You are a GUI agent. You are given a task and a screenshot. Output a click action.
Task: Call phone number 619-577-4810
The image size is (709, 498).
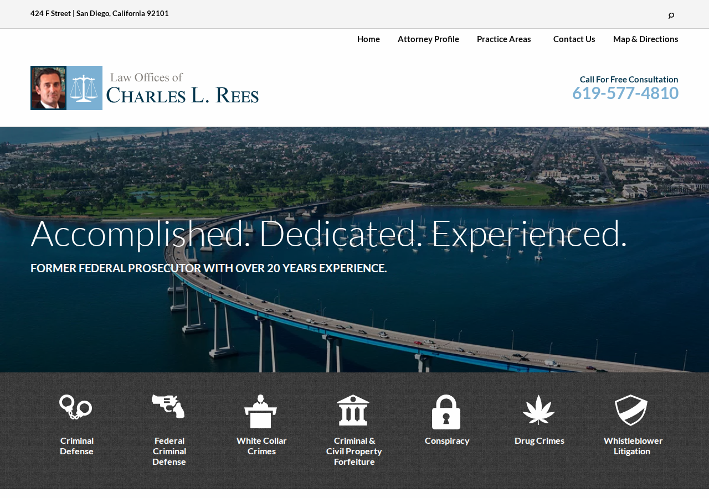(x=625, y=93)
